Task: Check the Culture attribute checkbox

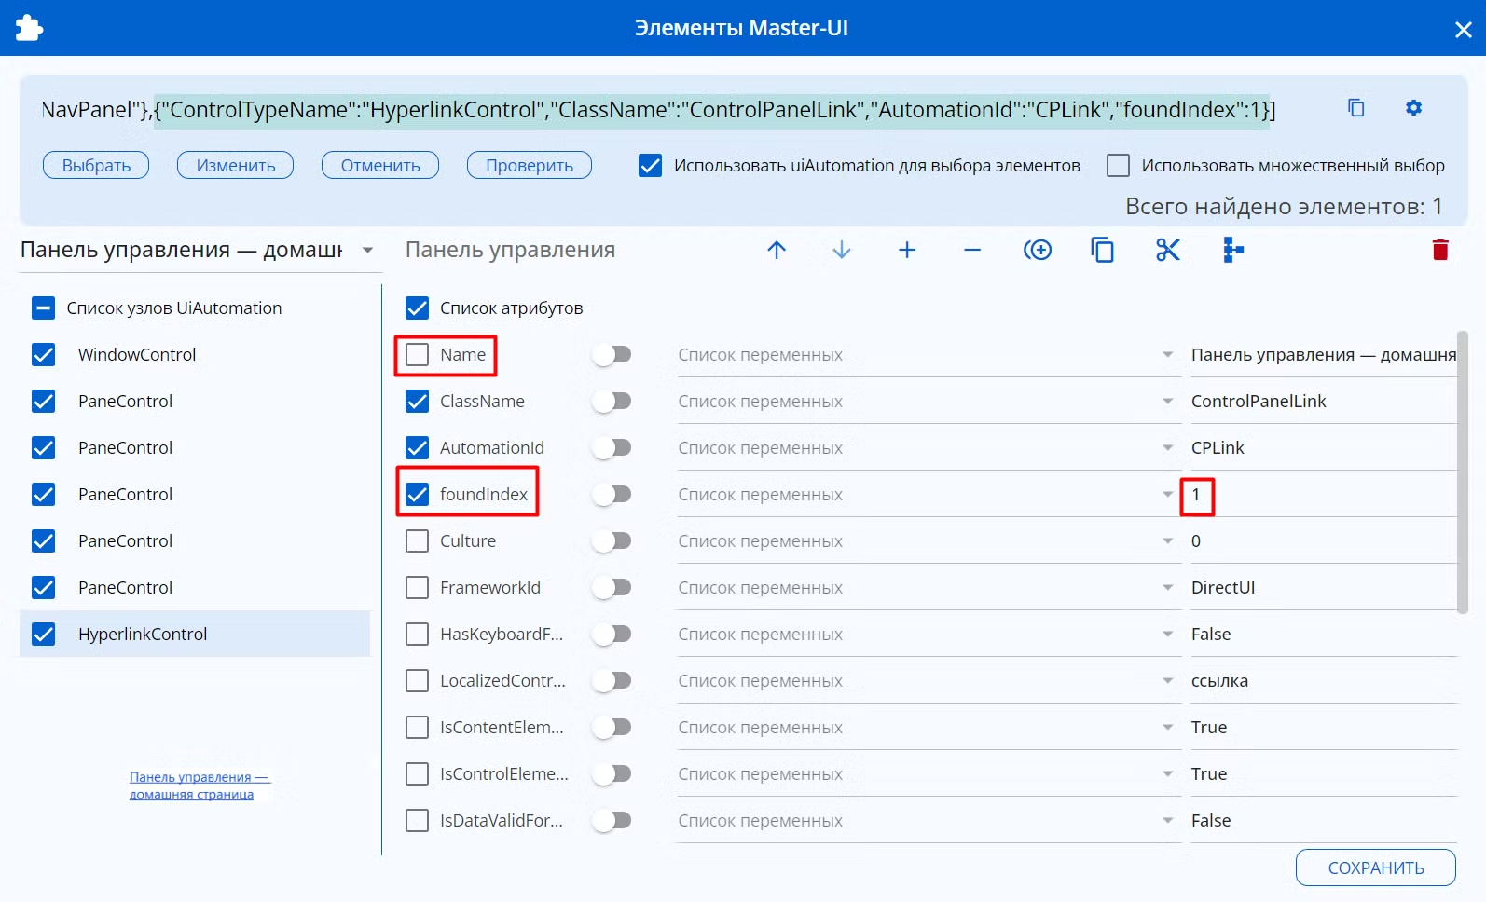Action: (x=417, y=541)
